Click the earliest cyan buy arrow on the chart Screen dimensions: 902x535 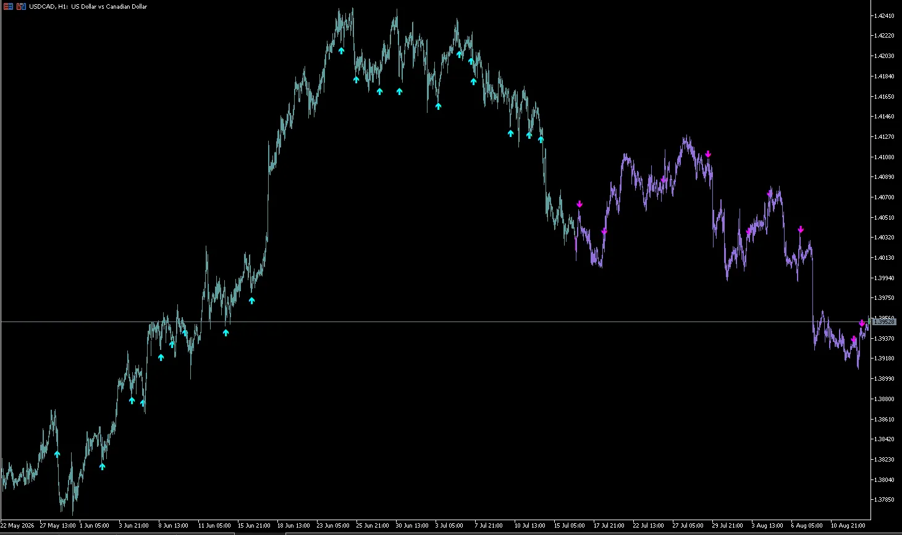[57, 454]
